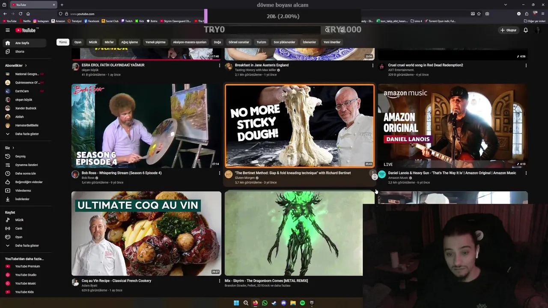Open sims 4 bookmarks folder

417,21
